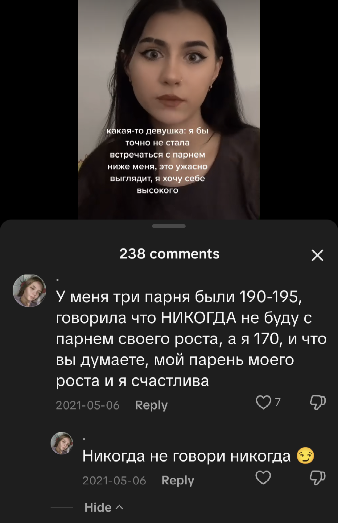Click the Hide chevron arrow
Viewport: 338px width, 523px height.
click(120, 507)
